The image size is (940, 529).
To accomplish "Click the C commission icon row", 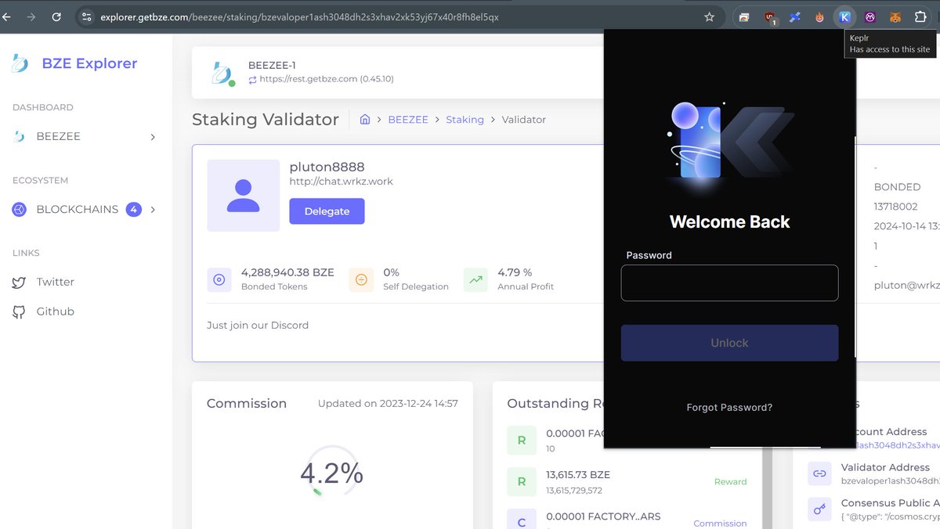I will tap(522, 520).
